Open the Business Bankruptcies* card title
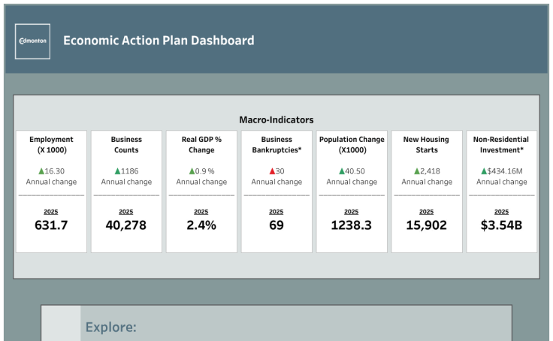 click(x=276, y=144)
